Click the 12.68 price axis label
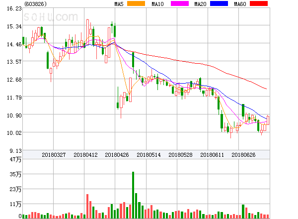The height and width of the screenshot is (219, 298). click(14, 80)
